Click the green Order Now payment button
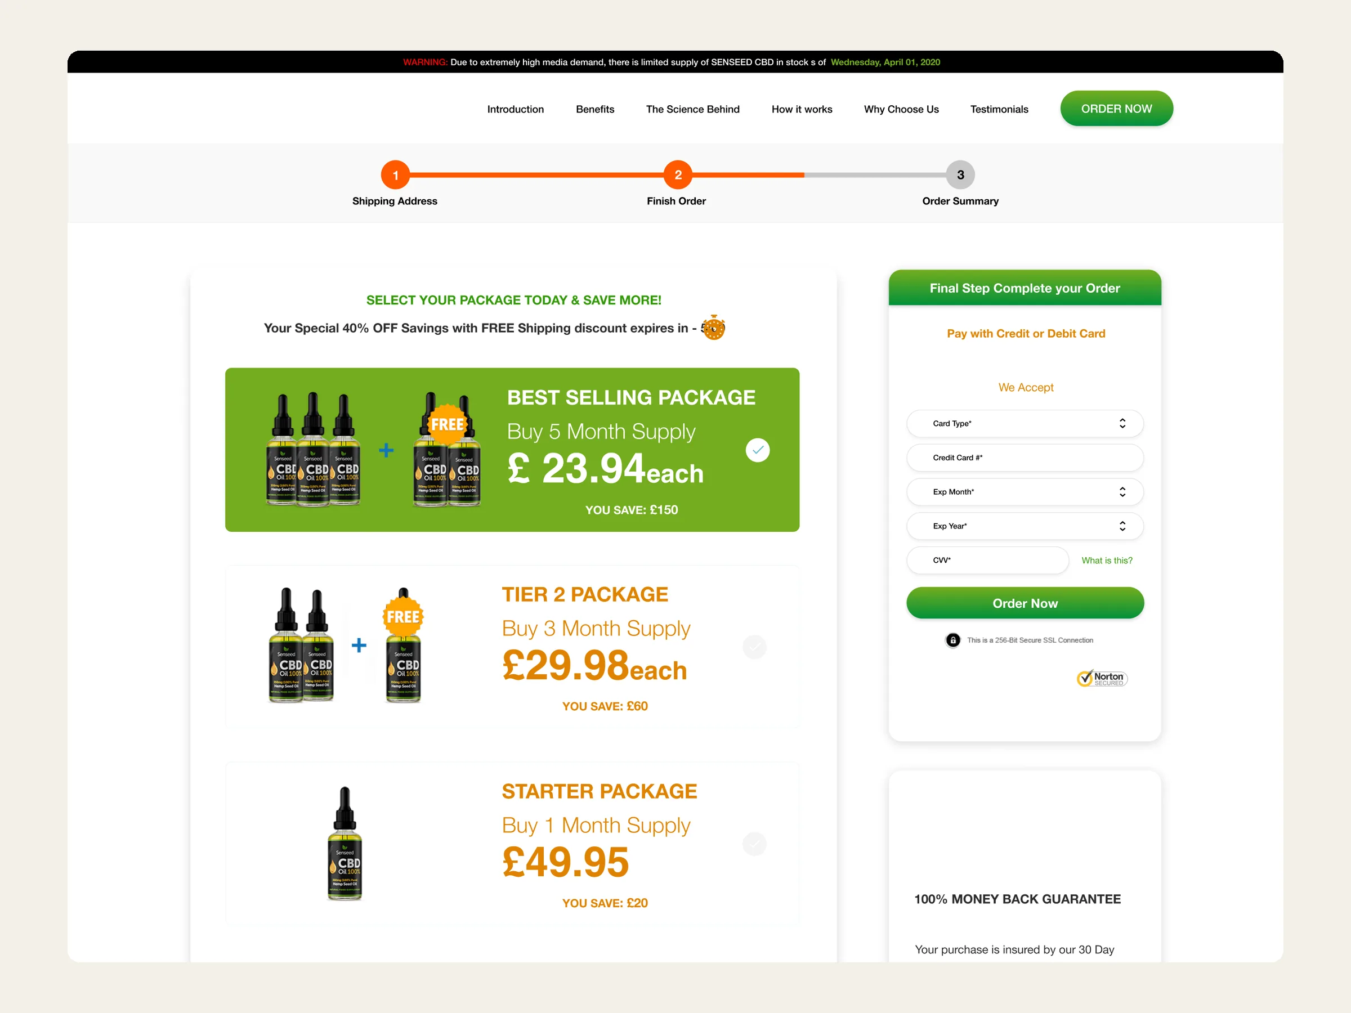The image size is (1351, 1013). (1025, 603)
